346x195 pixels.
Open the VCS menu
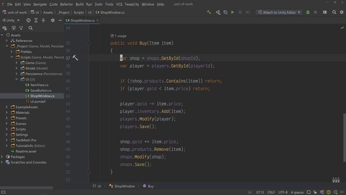tap(119, 4)
